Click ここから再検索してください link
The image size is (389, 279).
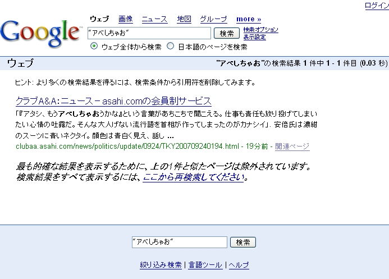[x=193, y=177]
